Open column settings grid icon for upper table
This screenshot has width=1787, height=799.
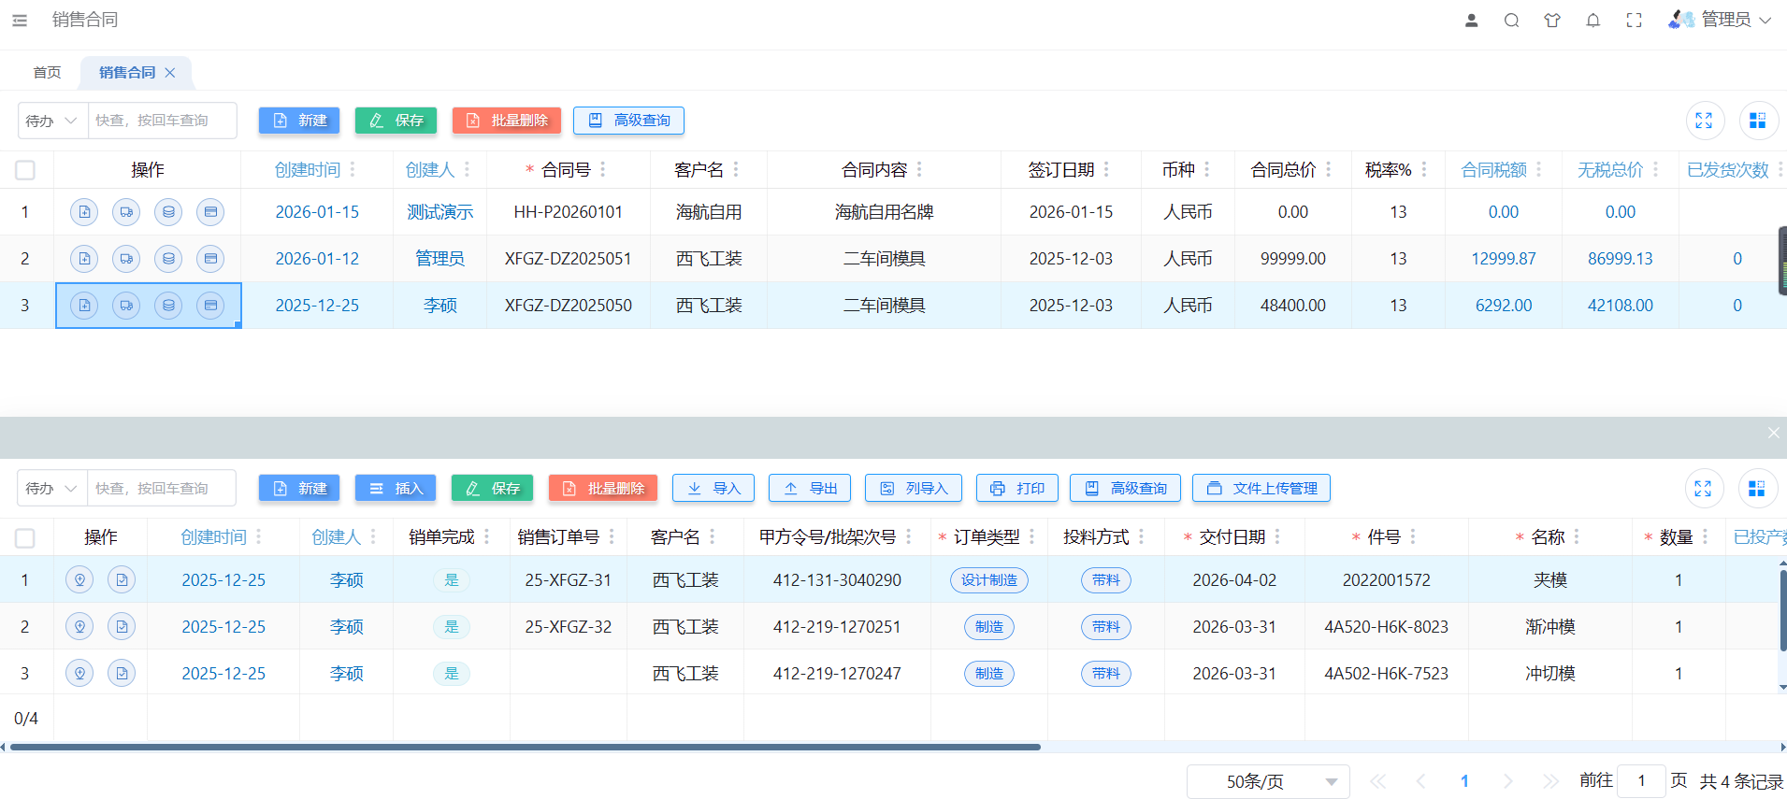[1758, 121]
